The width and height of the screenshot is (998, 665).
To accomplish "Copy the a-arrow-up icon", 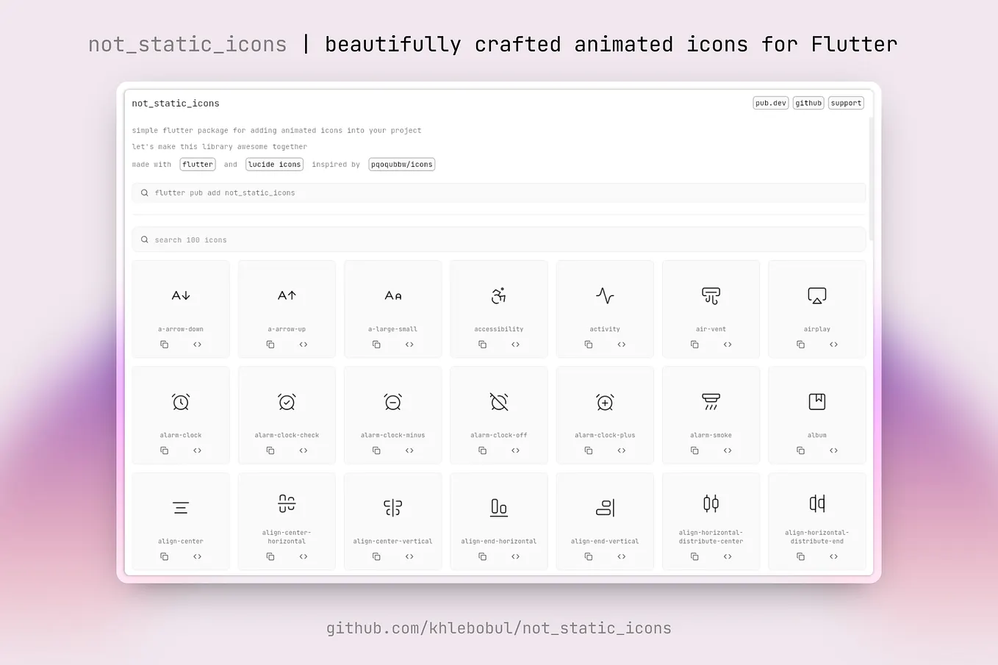I will point(270,344).
